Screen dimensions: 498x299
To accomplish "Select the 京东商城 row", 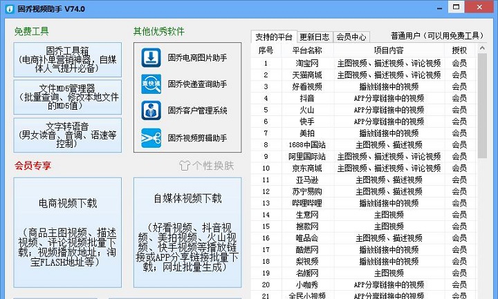I will [363, 168].
